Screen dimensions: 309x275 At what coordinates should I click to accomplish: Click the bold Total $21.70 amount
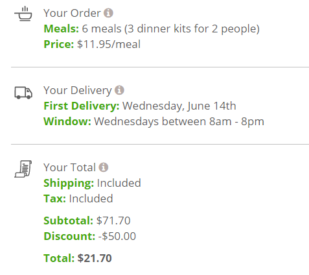point(95,258)
